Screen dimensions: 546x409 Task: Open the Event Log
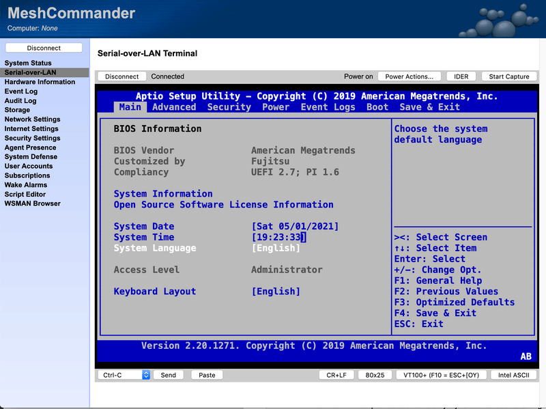point(21,91)
